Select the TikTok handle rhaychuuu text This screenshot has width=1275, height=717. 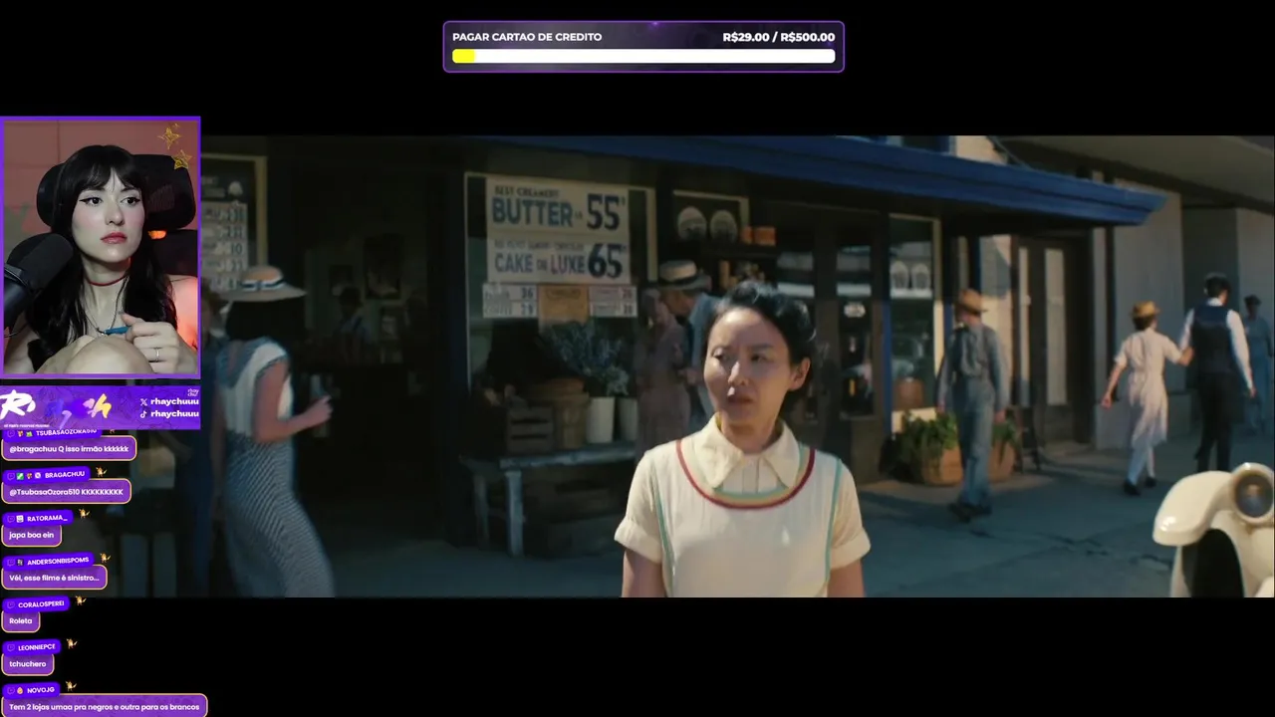click(174, 413)
